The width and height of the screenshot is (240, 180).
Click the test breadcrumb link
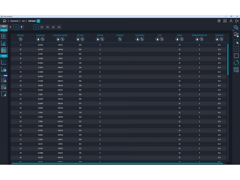click(x=23, y=21)
